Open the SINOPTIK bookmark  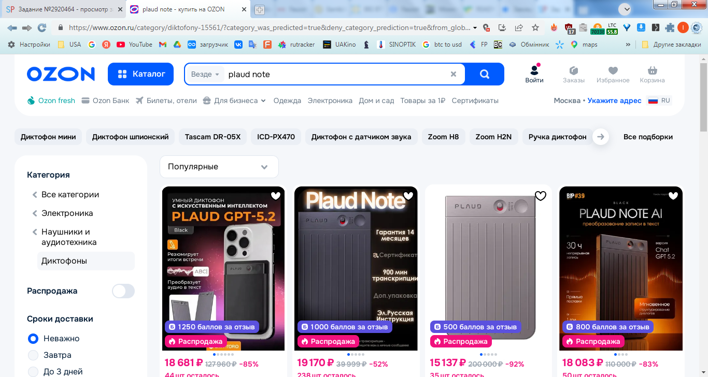pyautogui.click(x=397, y=45)
